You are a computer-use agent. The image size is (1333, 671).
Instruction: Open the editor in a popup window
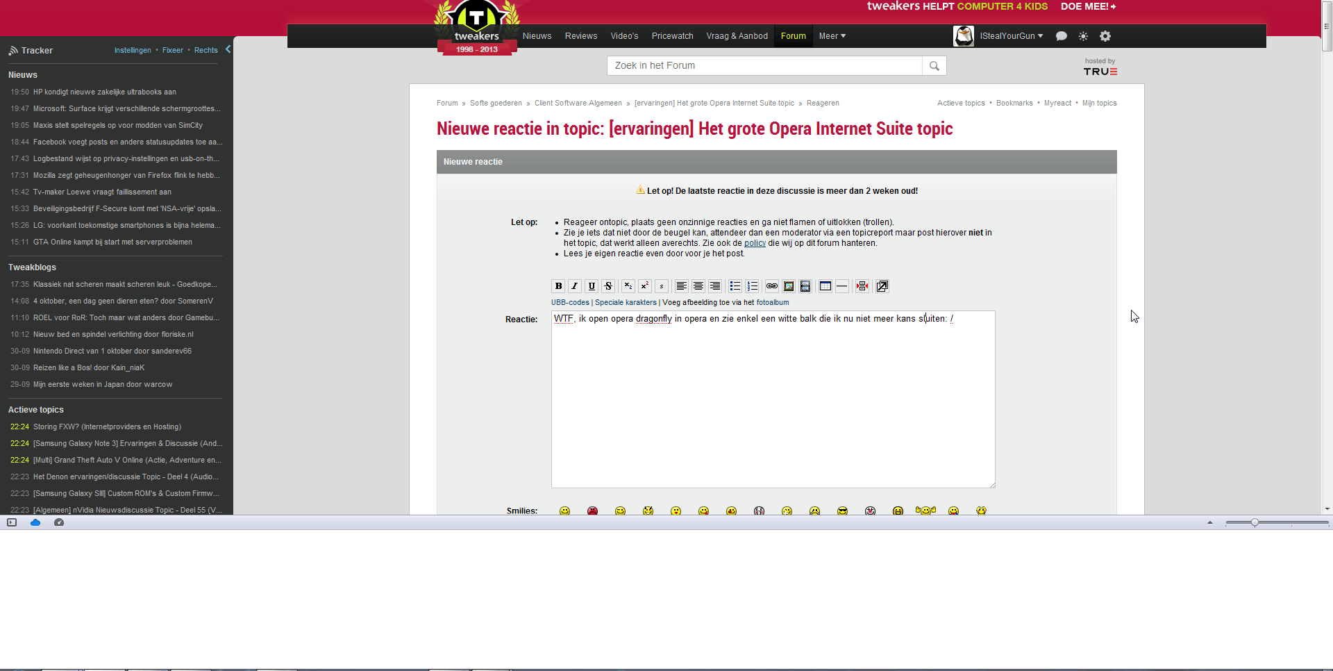coord(882,286)
